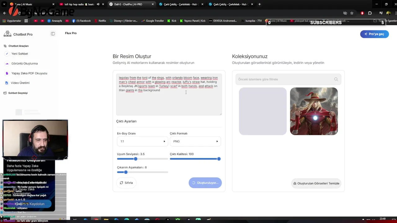Open the browser extensions puzzle icon
Viewport: 397px width, 223px height.
(x=370, y=13)
